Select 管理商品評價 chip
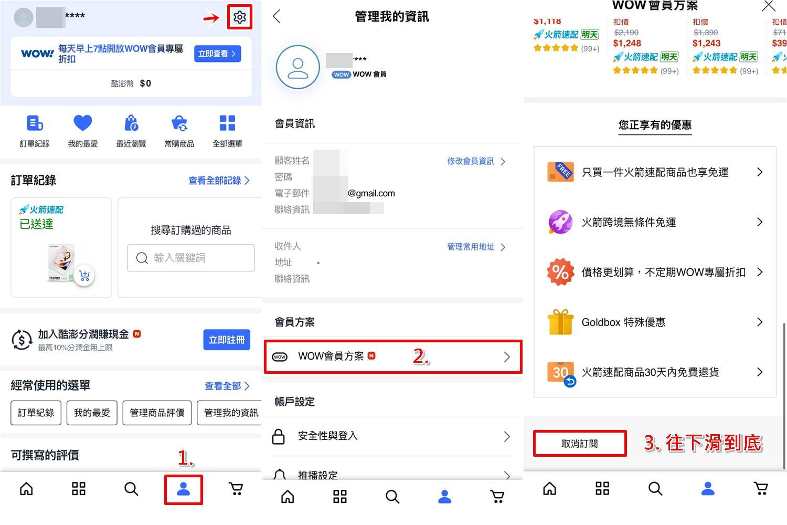 click(157, 413)
